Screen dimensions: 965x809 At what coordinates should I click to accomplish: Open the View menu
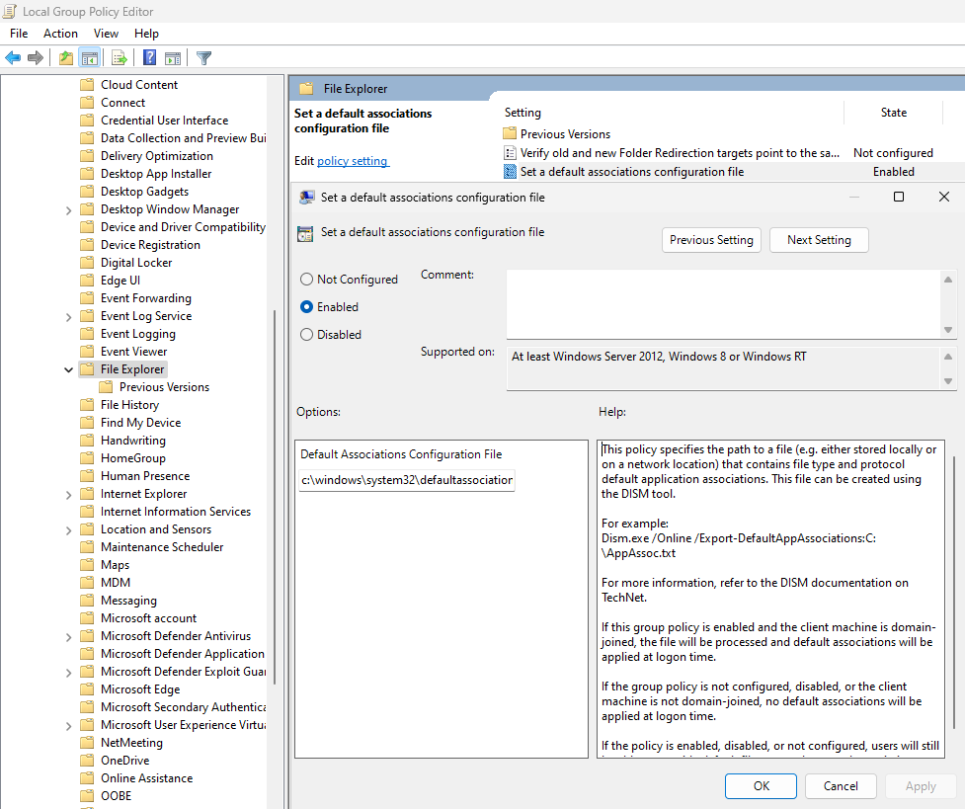tap(106, 34)
